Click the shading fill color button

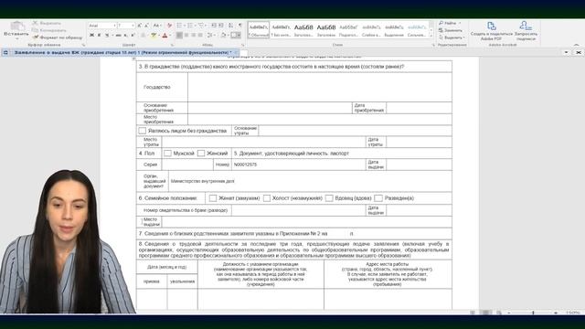(223, 35)
